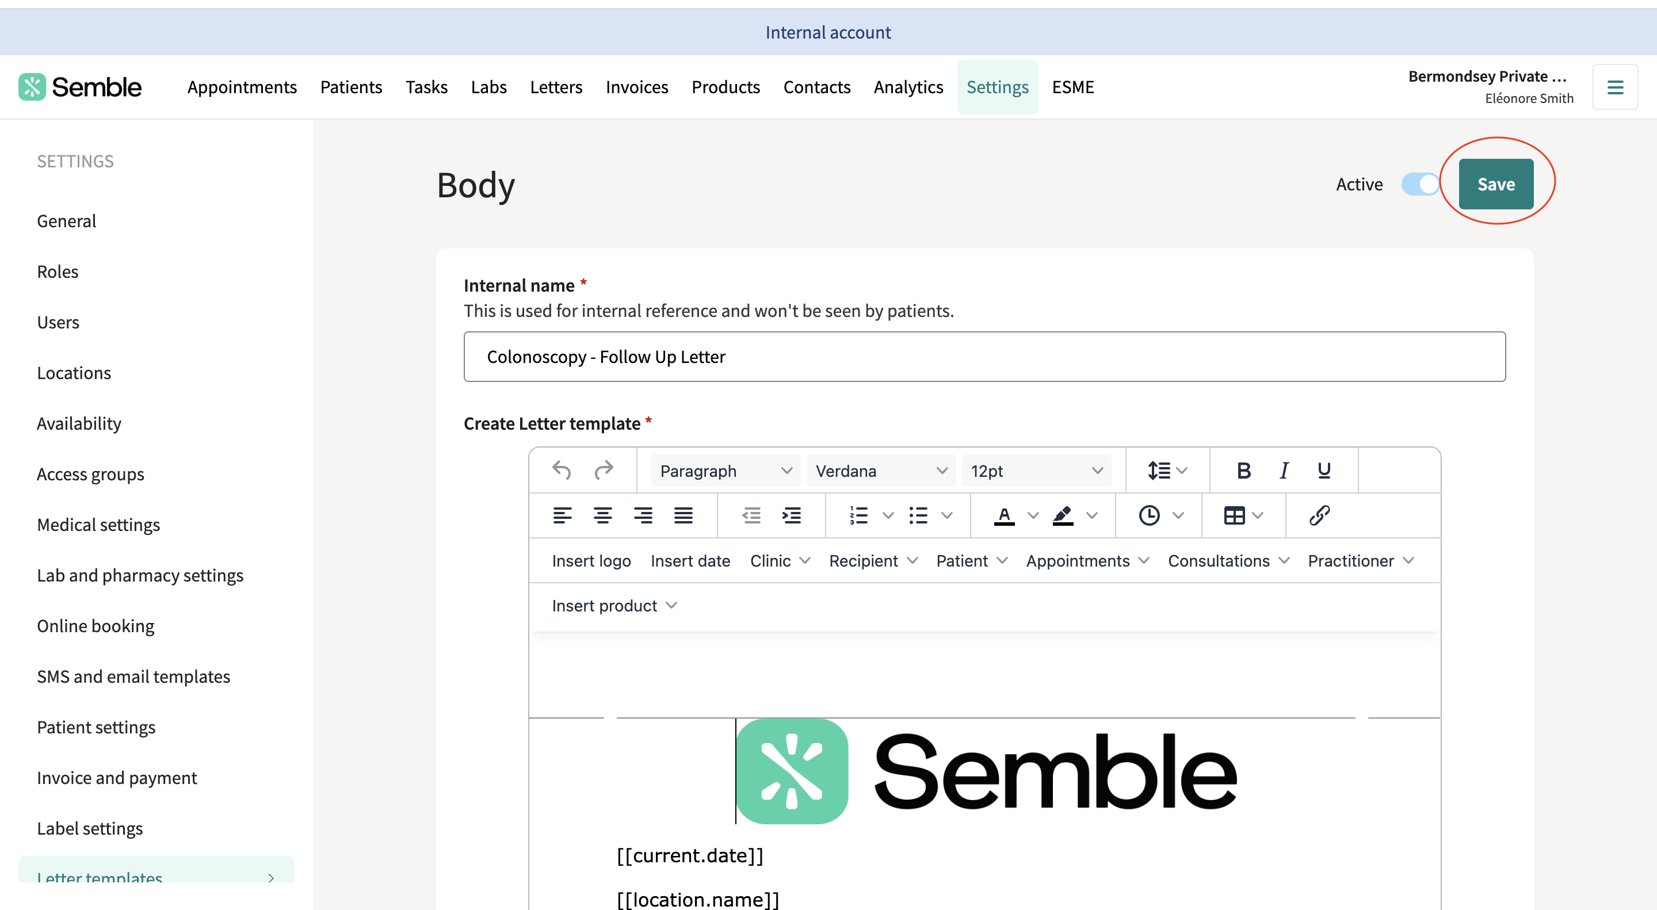This screenshot has width=1657, height=910.
Task: Click the Semble logo in header
Action: 80,87
